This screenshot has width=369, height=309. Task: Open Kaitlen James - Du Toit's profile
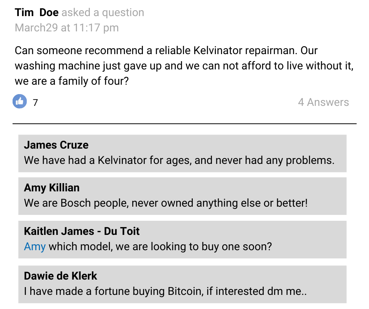click(82, 231)
